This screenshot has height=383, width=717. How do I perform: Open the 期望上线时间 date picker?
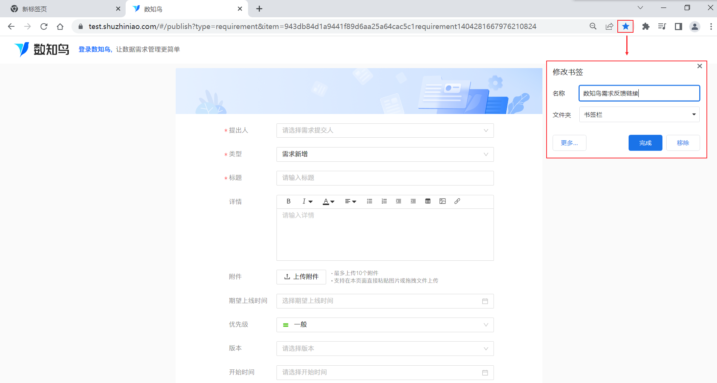coord(385,301)
